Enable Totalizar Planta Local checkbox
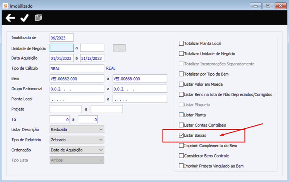Viewport: 289px width, 182px height. [181, 43]
